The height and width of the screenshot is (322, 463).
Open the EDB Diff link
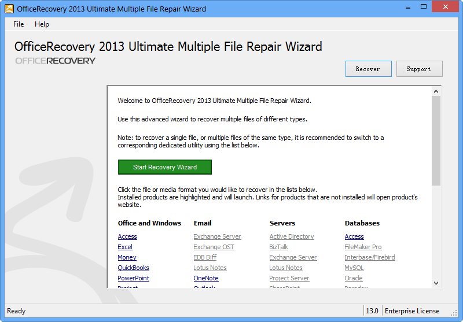pos(205,257)
